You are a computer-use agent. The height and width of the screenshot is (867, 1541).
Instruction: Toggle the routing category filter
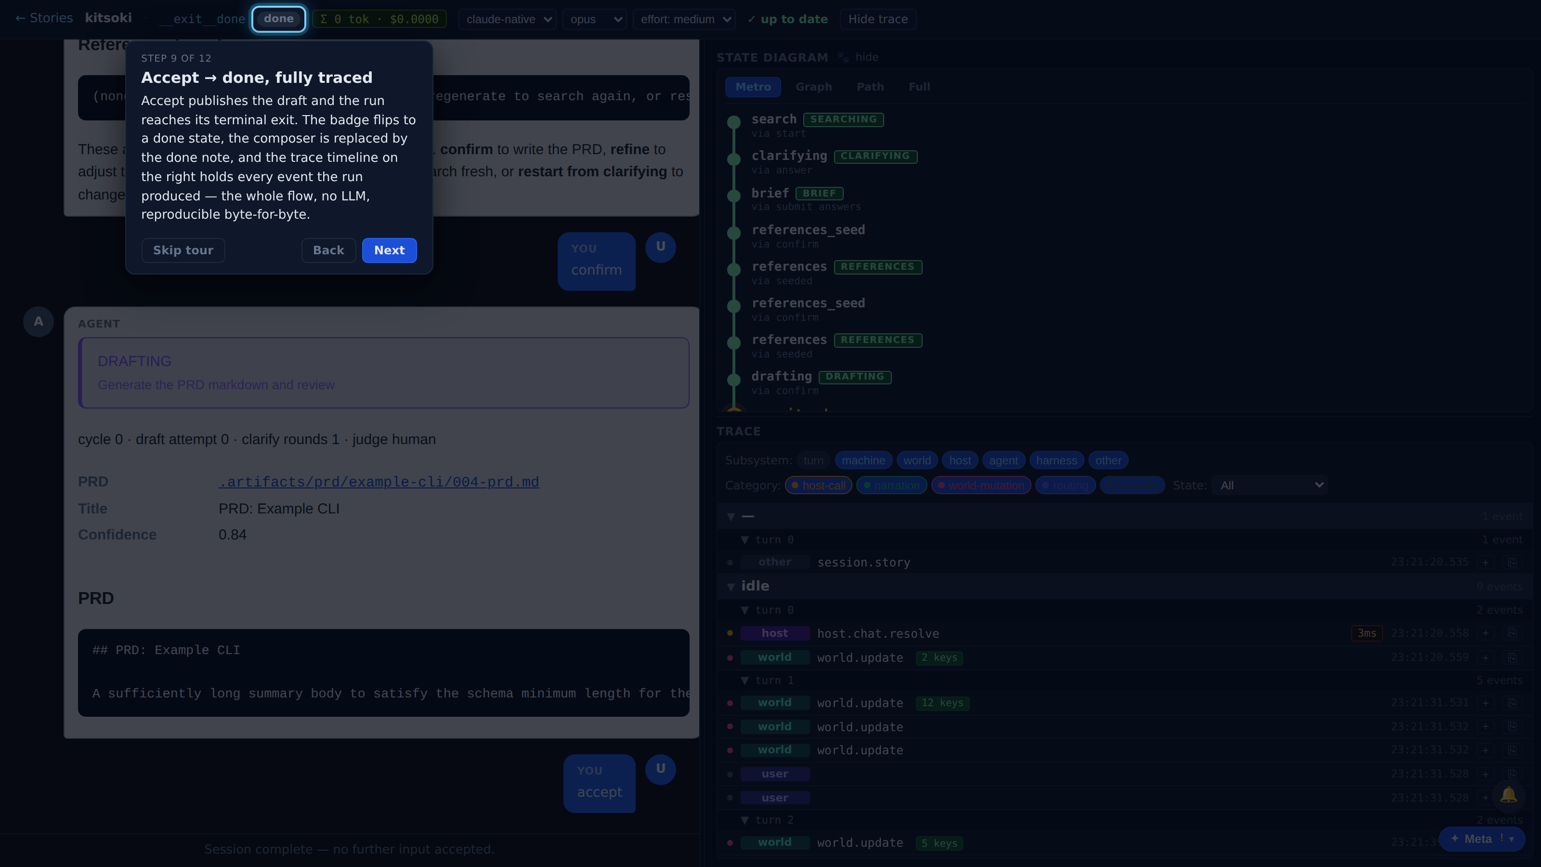pyautogui.click(x=1065, y=485)
